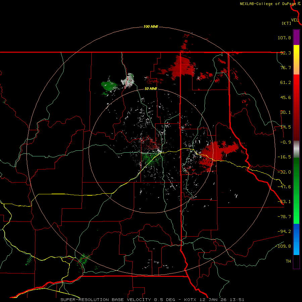This screenshot has width=302, height=302.
Task: Click the 45.6 scale value
Action: tap(286, 97)
